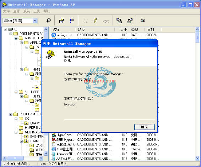
Task: Click the folder icon of CART node
Action: (x=32, y=145)
